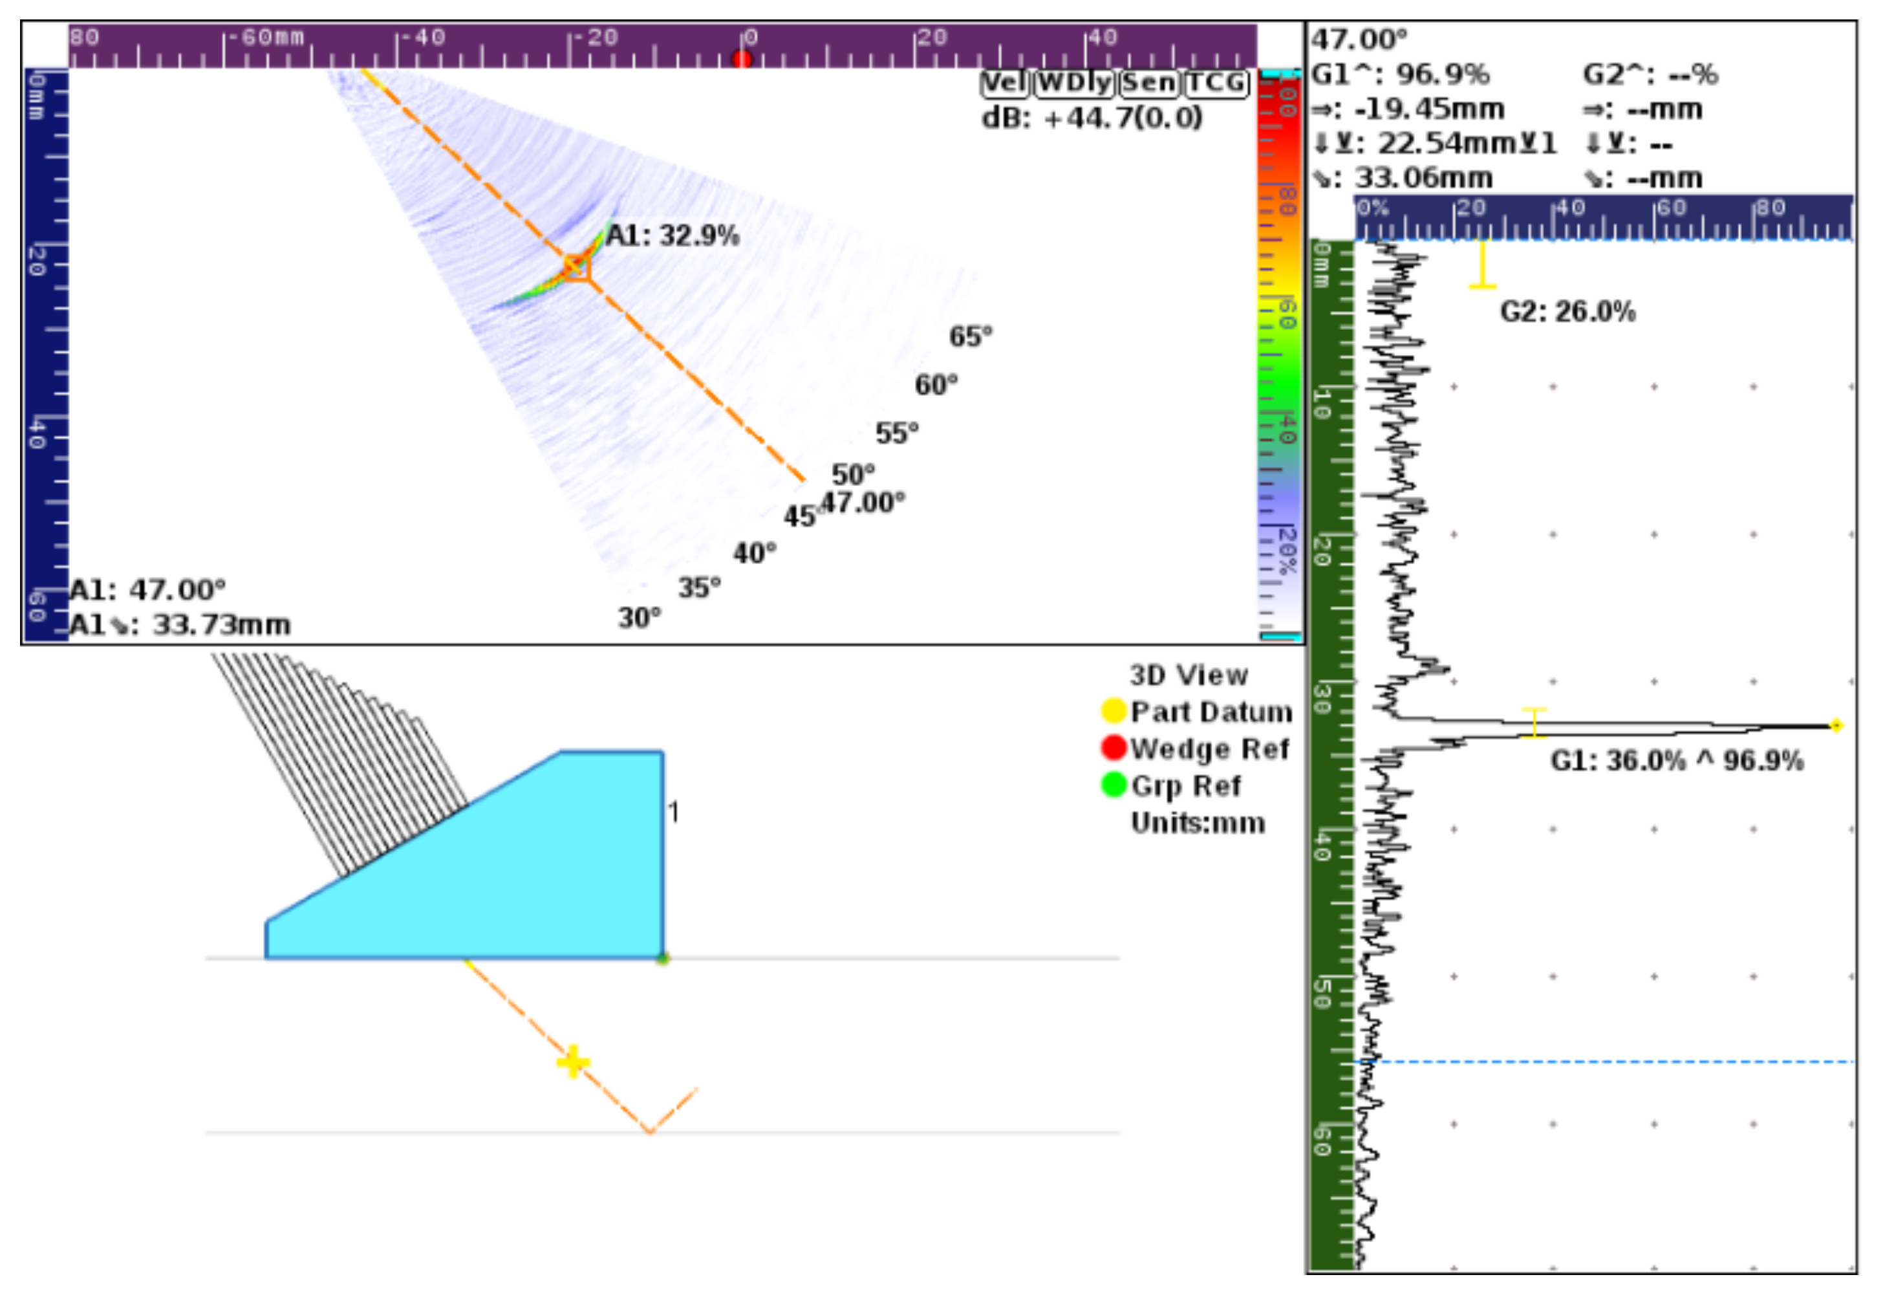Viewport: 1883px width, 1299px height.
Task: Click the yellow cross marker in 3D view
Action: coord(574,1062)
